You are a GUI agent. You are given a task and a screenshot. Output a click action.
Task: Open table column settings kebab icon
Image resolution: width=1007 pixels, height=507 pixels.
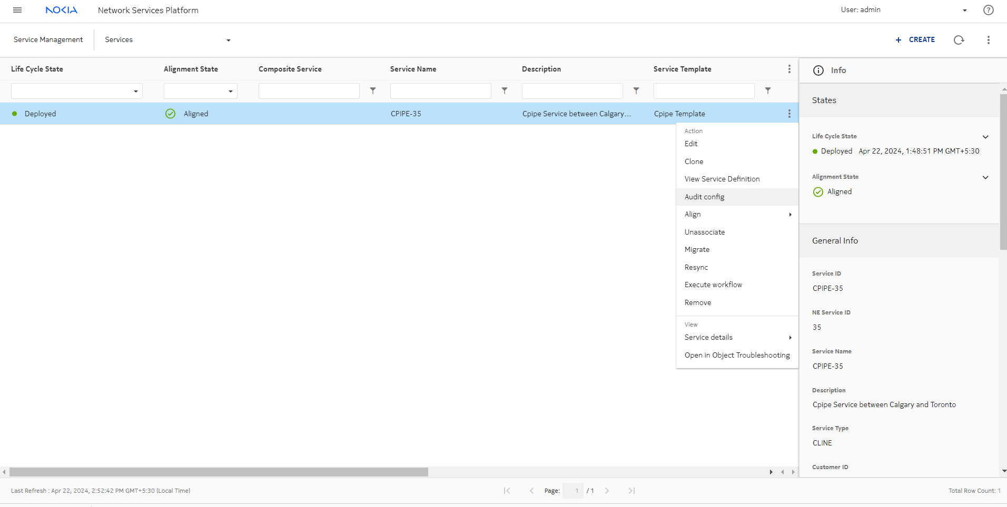click(x=789, y=69)
